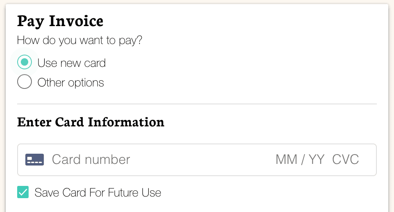Click the "YY" year placeholder
This screenshot has height=212, width=394.
[316, 159]
